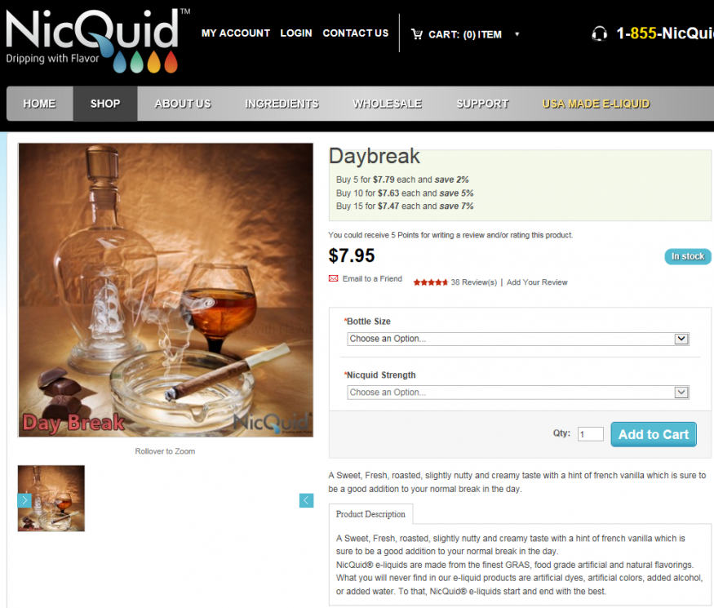714x608 pixels.
Task: Open the 38 Review(s) link
Action: click(473, 282)
